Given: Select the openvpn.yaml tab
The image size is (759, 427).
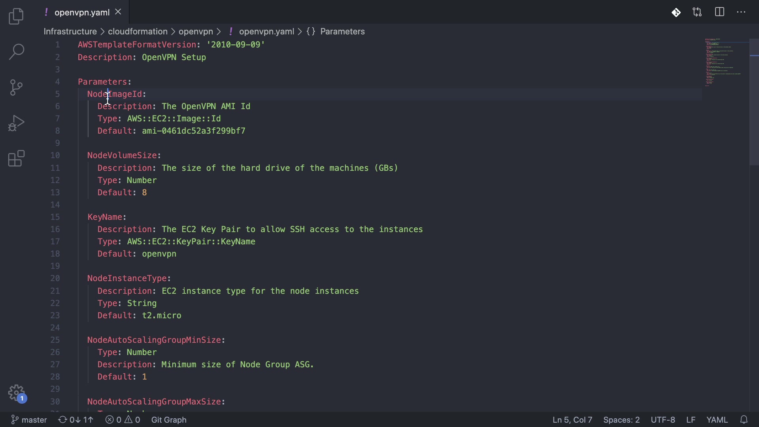Looking at the screenshot, I should [x=81, y=12].
